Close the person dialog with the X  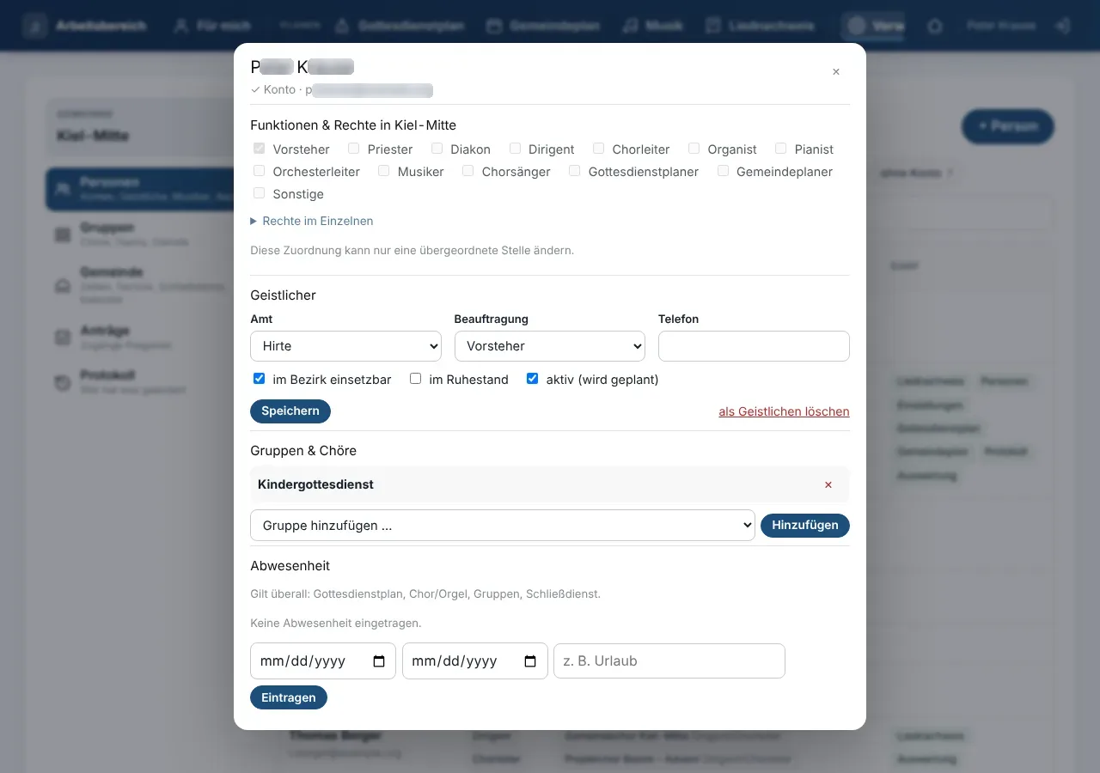835,72
